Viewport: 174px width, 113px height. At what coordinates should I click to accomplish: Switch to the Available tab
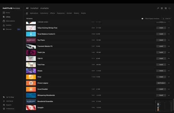tap(44, 8)
